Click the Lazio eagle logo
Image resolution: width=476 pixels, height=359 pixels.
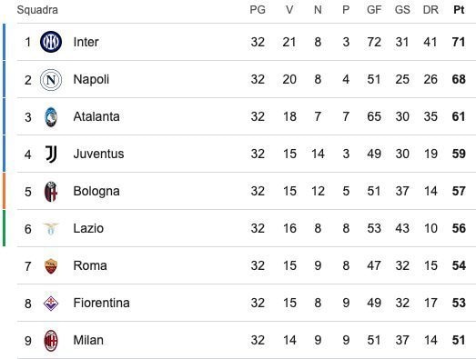(x=51, y=229)
